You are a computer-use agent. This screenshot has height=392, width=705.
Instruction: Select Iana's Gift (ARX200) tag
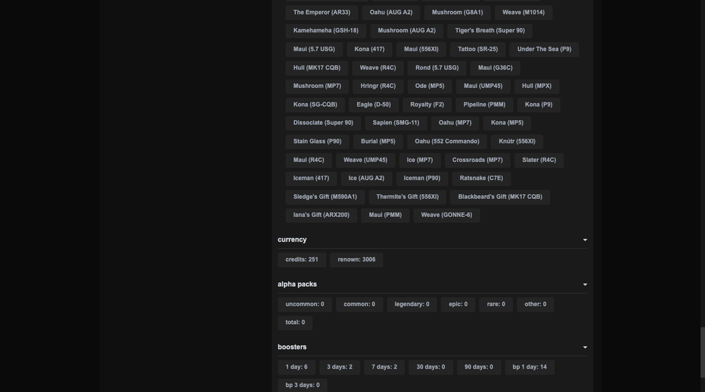(321, 215)
